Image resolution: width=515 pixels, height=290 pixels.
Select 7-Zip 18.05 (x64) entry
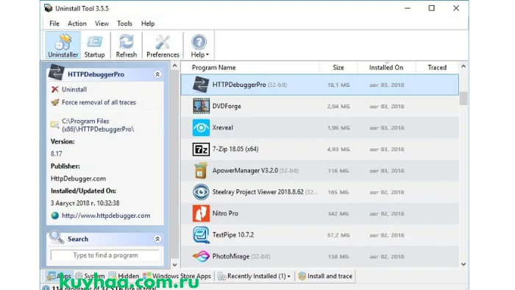[x=235, y=149]
